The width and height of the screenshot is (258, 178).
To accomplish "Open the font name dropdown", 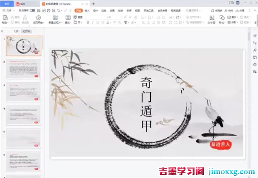I will click(96, 17).
